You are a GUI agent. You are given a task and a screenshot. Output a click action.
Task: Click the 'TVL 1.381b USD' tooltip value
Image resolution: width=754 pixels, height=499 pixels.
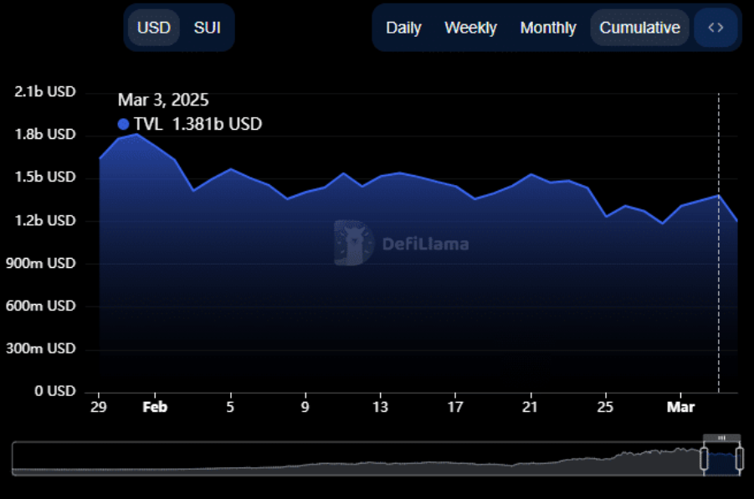pos(197,124)
